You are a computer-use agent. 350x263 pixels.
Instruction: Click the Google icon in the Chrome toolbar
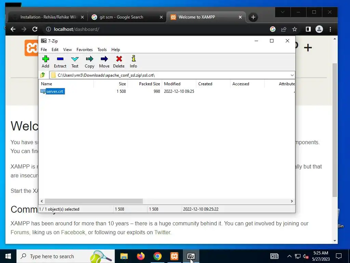(x=272, y=29)
